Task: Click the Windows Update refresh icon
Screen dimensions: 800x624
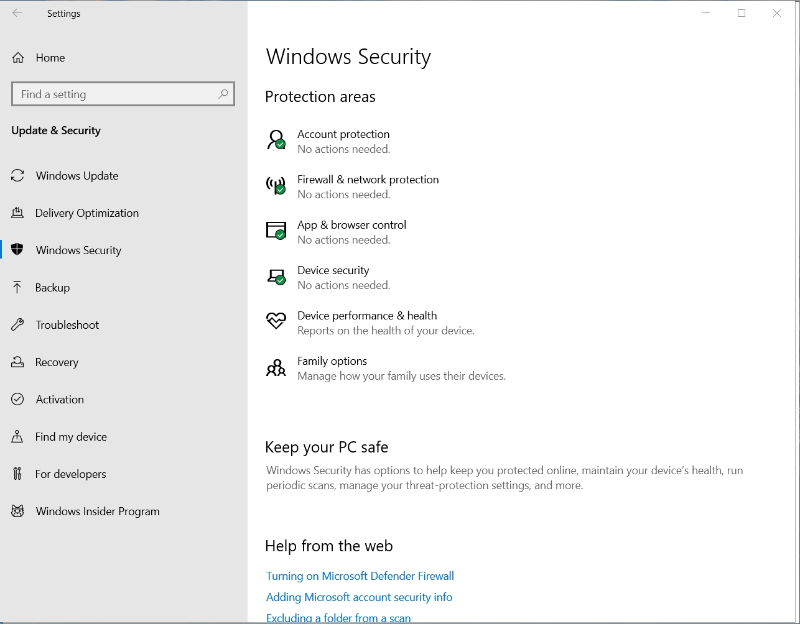Action: (x=17, y=176)
